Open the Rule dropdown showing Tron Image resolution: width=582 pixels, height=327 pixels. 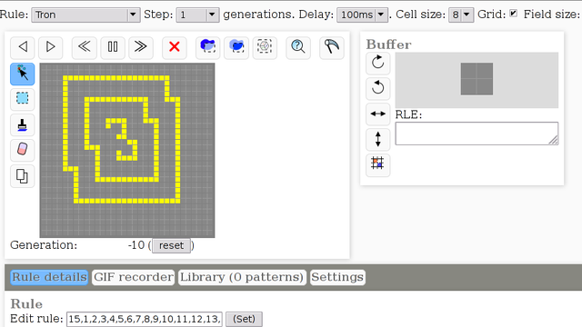[x=85, y=15]
